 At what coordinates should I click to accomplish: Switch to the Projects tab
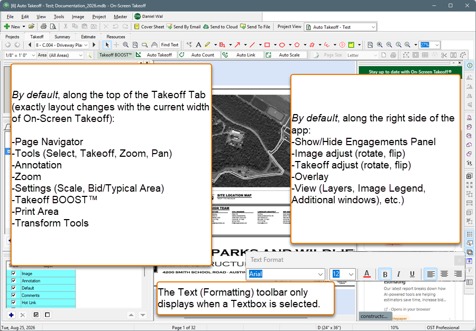click(x=13, y=36)
